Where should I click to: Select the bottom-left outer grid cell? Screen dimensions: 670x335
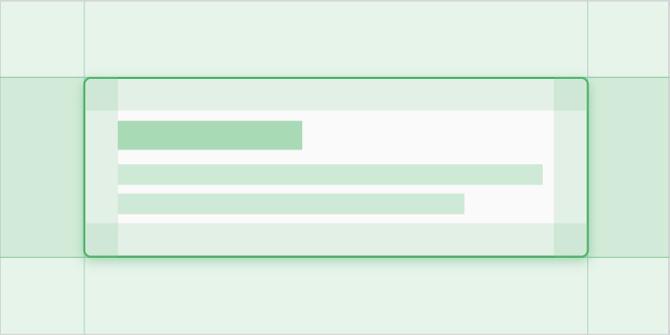click(43, 296)
